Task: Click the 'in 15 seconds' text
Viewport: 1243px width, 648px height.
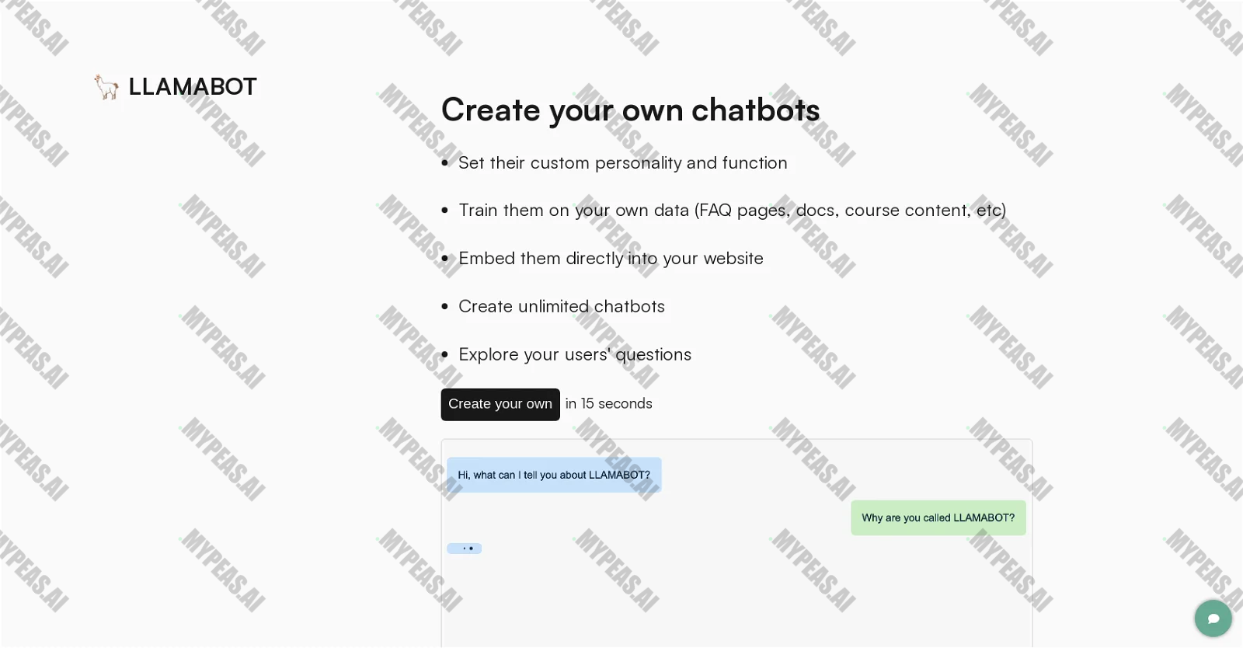Action: 609,403
